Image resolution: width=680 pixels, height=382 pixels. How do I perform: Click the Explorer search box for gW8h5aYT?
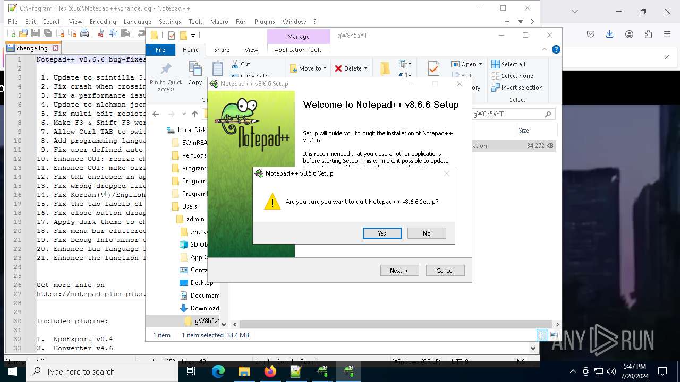513,114
